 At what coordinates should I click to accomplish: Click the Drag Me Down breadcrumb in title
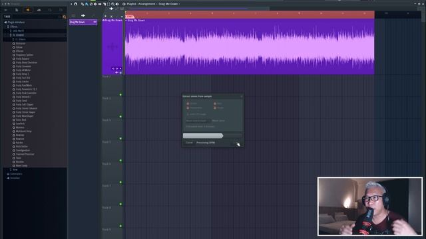point(168,4)
